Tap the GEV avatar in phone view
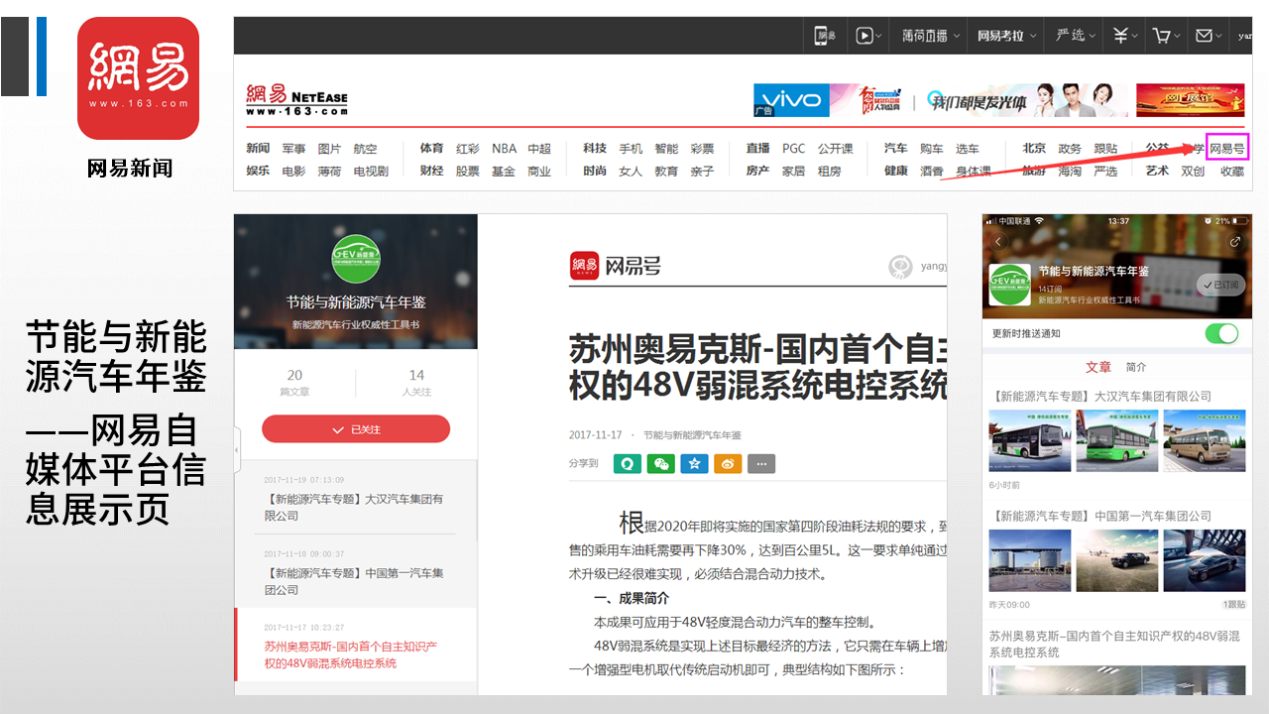 tap(1009, 285)
